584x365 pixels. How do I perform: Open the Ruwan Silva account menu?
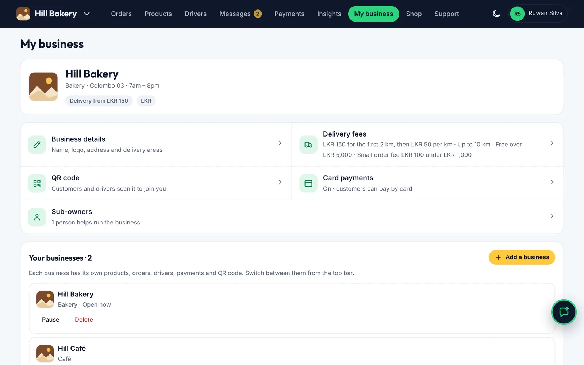[538, 14]
